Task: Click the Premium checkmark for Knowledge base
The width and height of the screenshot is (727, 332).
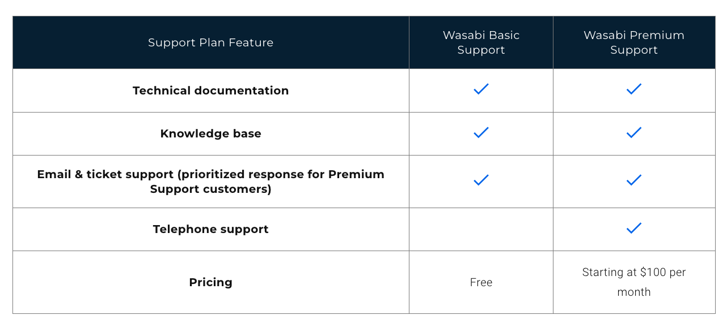Action: pos(634,132)
